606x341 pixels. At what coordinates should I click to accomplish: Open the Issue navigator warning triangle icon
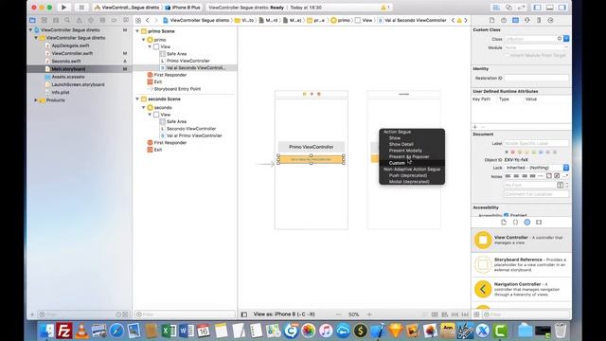(x=80, y=20)
